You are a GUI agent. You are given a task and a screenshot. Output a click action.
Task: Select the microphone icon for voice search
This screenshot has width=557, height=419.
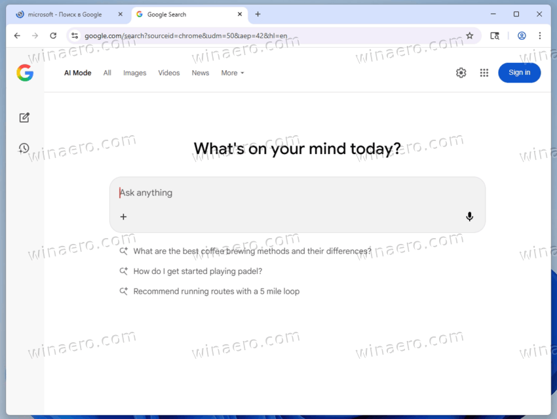469,216
